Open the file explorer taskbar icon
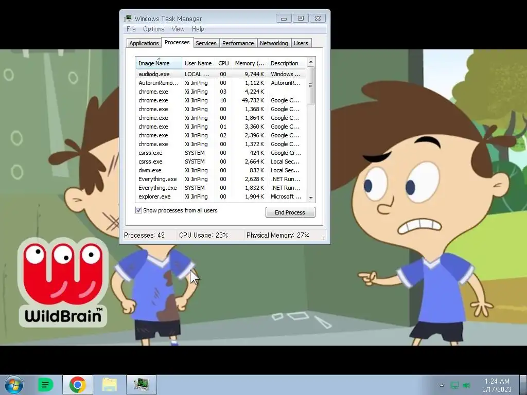Screen dimensions: 527x395 click(110, 385)
